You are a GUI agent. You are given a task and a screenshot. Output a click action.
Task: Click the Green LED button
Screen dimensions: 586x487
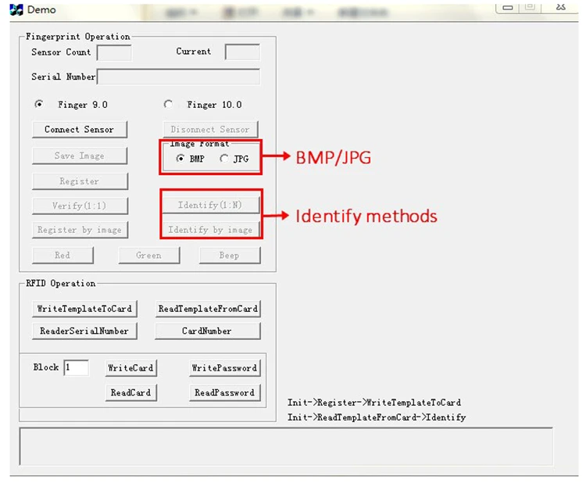(x=149, y=256)
